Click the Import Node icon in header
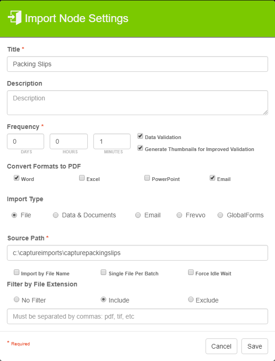 (15, 17)
